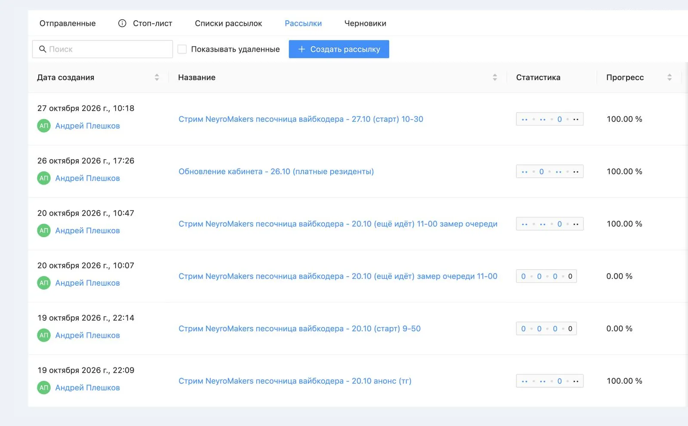Image resolution: width=688 pixels, height=426 pixels.
Task: Click the Статистика column header
Action: (x=538, y=77)
